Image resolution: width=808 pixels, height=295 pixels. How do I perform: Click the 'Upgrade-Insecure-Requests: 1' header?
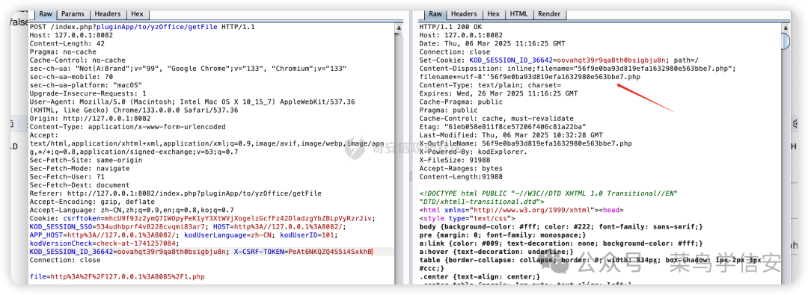coord(88,93)
